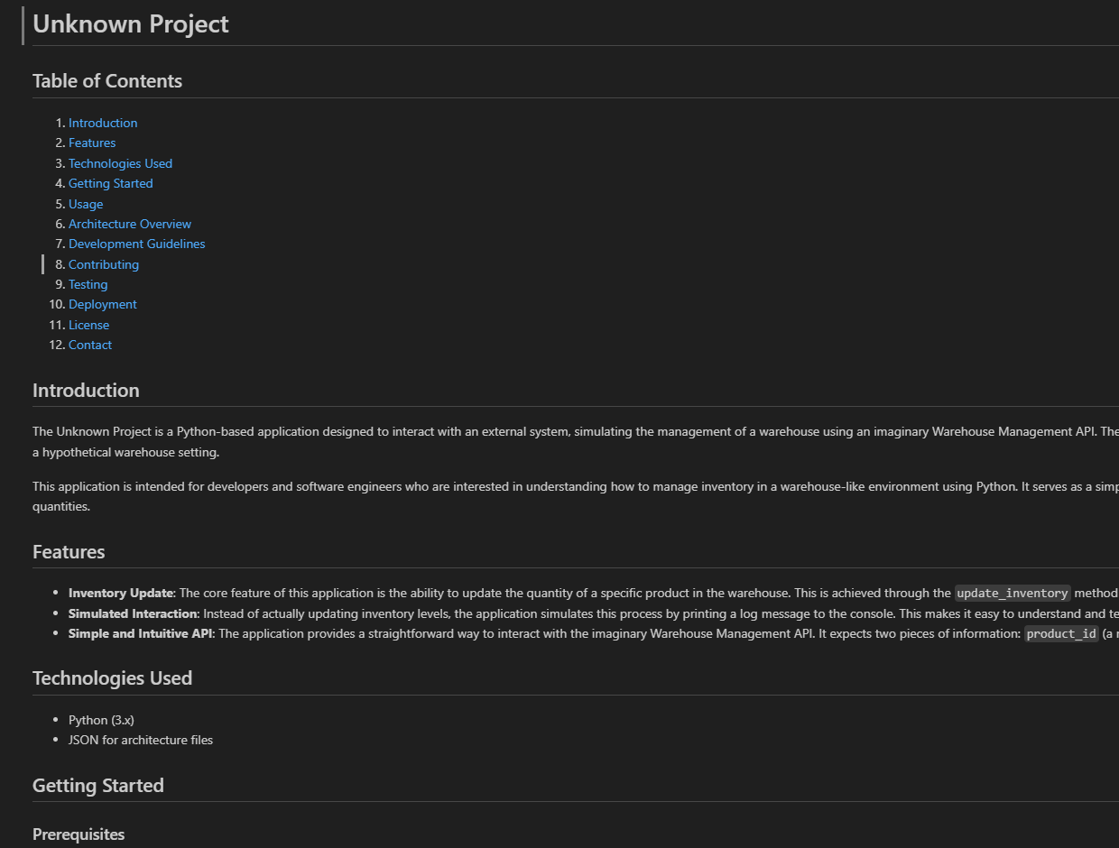Click paragraph starting 'The Unknown Project is'
The width and height of the screenshot is (1119, 848).
[576, 442]
